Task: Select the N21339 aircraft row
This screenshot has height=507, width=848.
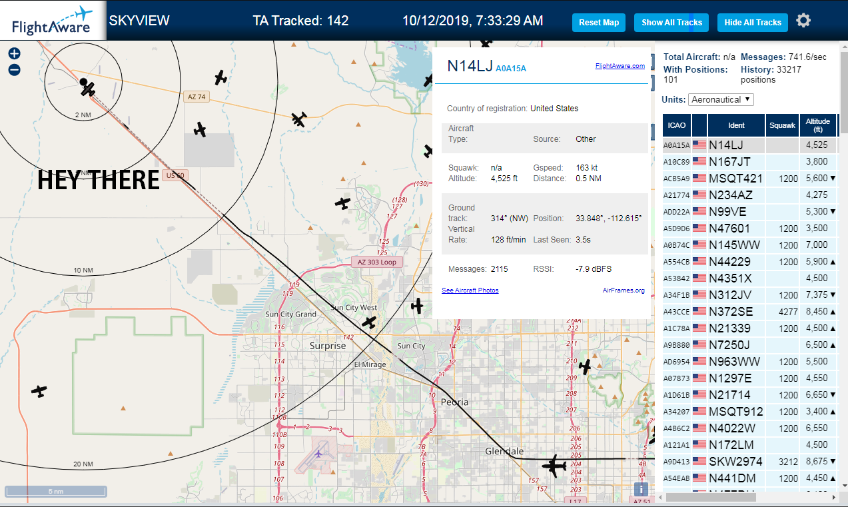Action: coord(749,328)
